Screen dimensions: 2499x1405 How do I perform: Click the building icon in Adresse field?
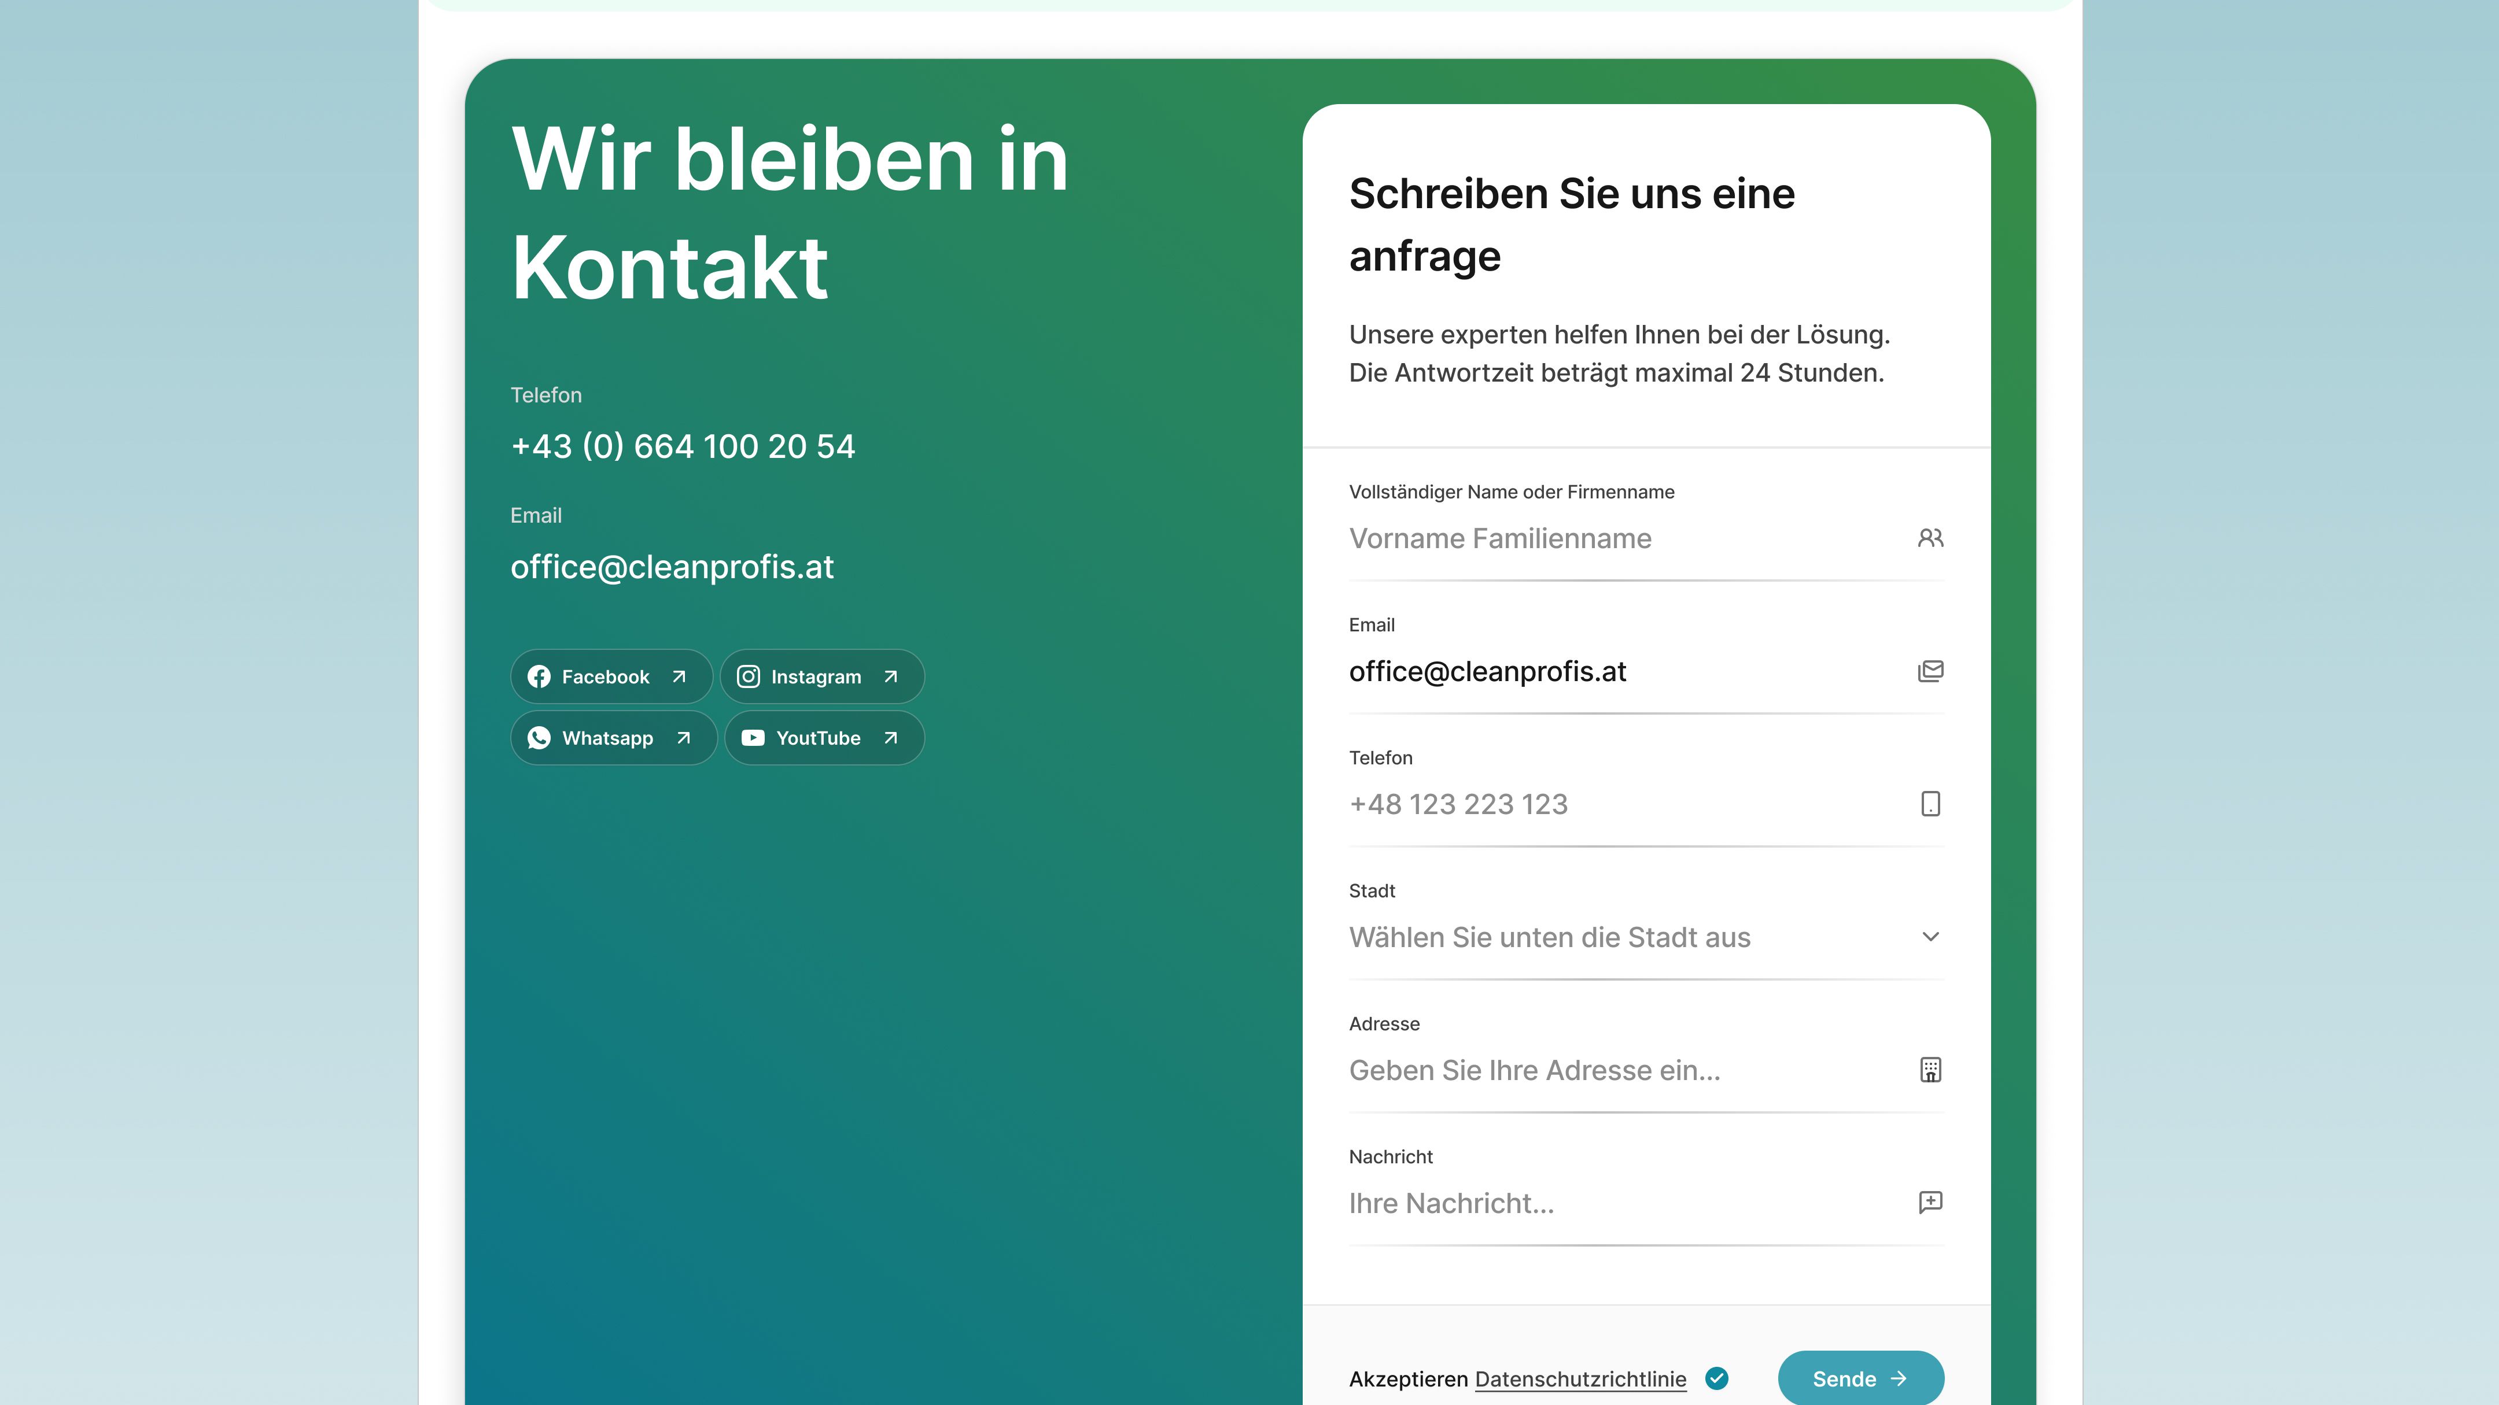[1930, 1070]
